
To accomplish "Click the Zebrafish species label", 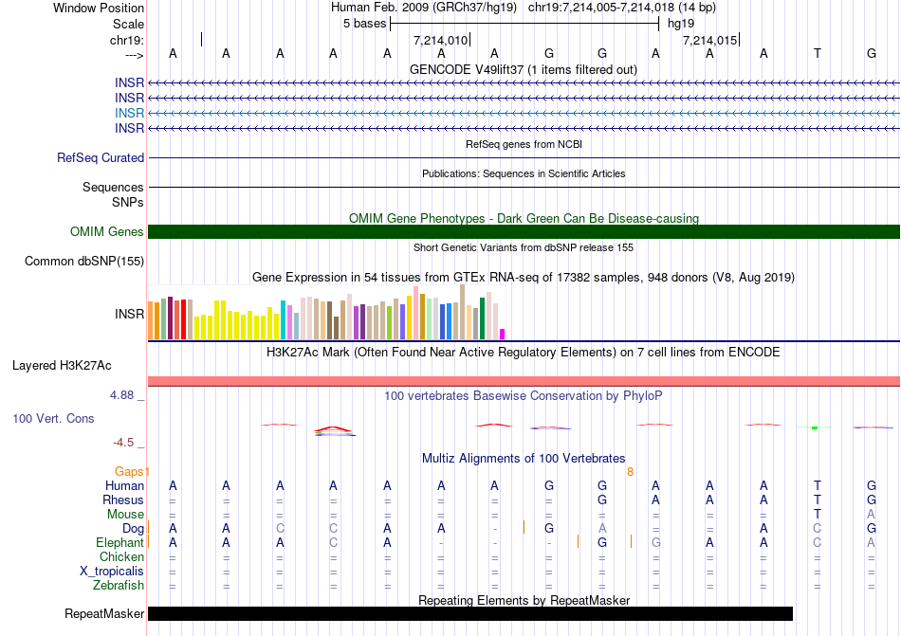I will [x=118, y=585].
